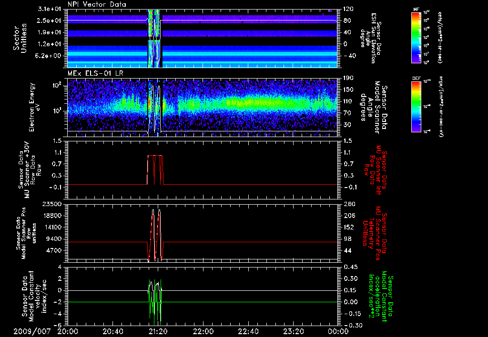Click the '2009/007' date label
This screenshot has width=488, height=337.
[32, 331]
